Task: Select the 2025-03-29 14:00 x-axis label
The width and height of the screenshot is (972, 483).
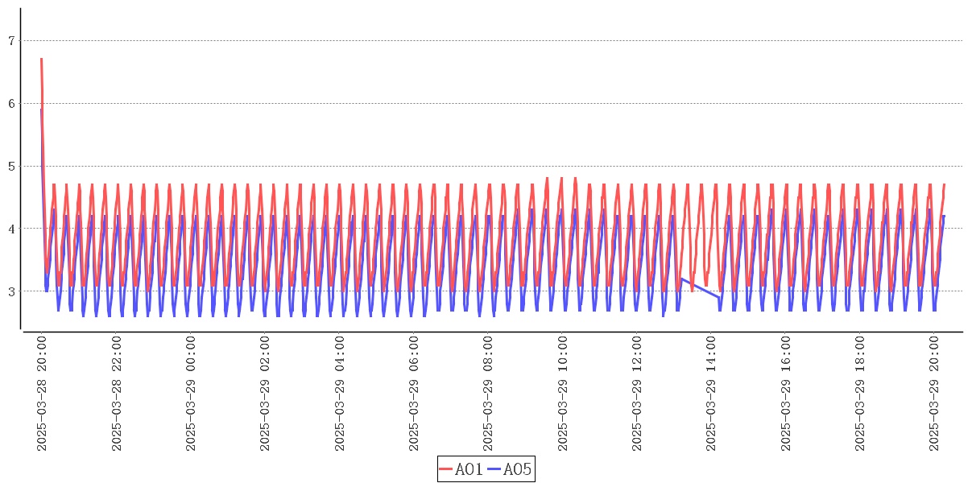Action: pyautogui.click(x=711, y=394)
